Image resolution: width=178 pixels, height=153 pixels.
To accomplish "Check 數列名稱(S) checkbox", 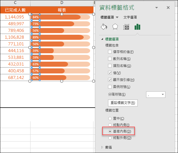I will pyautogui.click(x=110, y=59).
